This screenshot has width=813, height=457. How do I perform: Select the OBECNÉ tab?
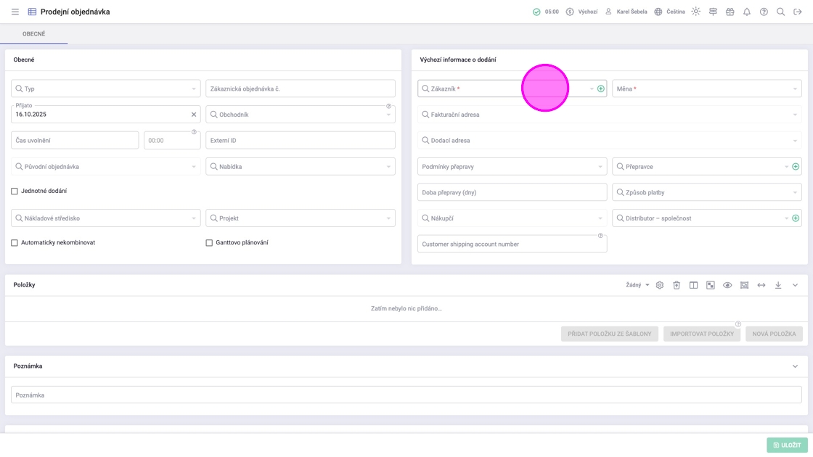33,34
